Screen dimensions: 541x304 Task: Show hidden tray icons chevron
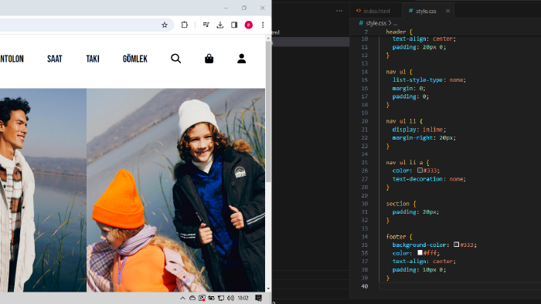pyautogui.click(x=182, y=298)
